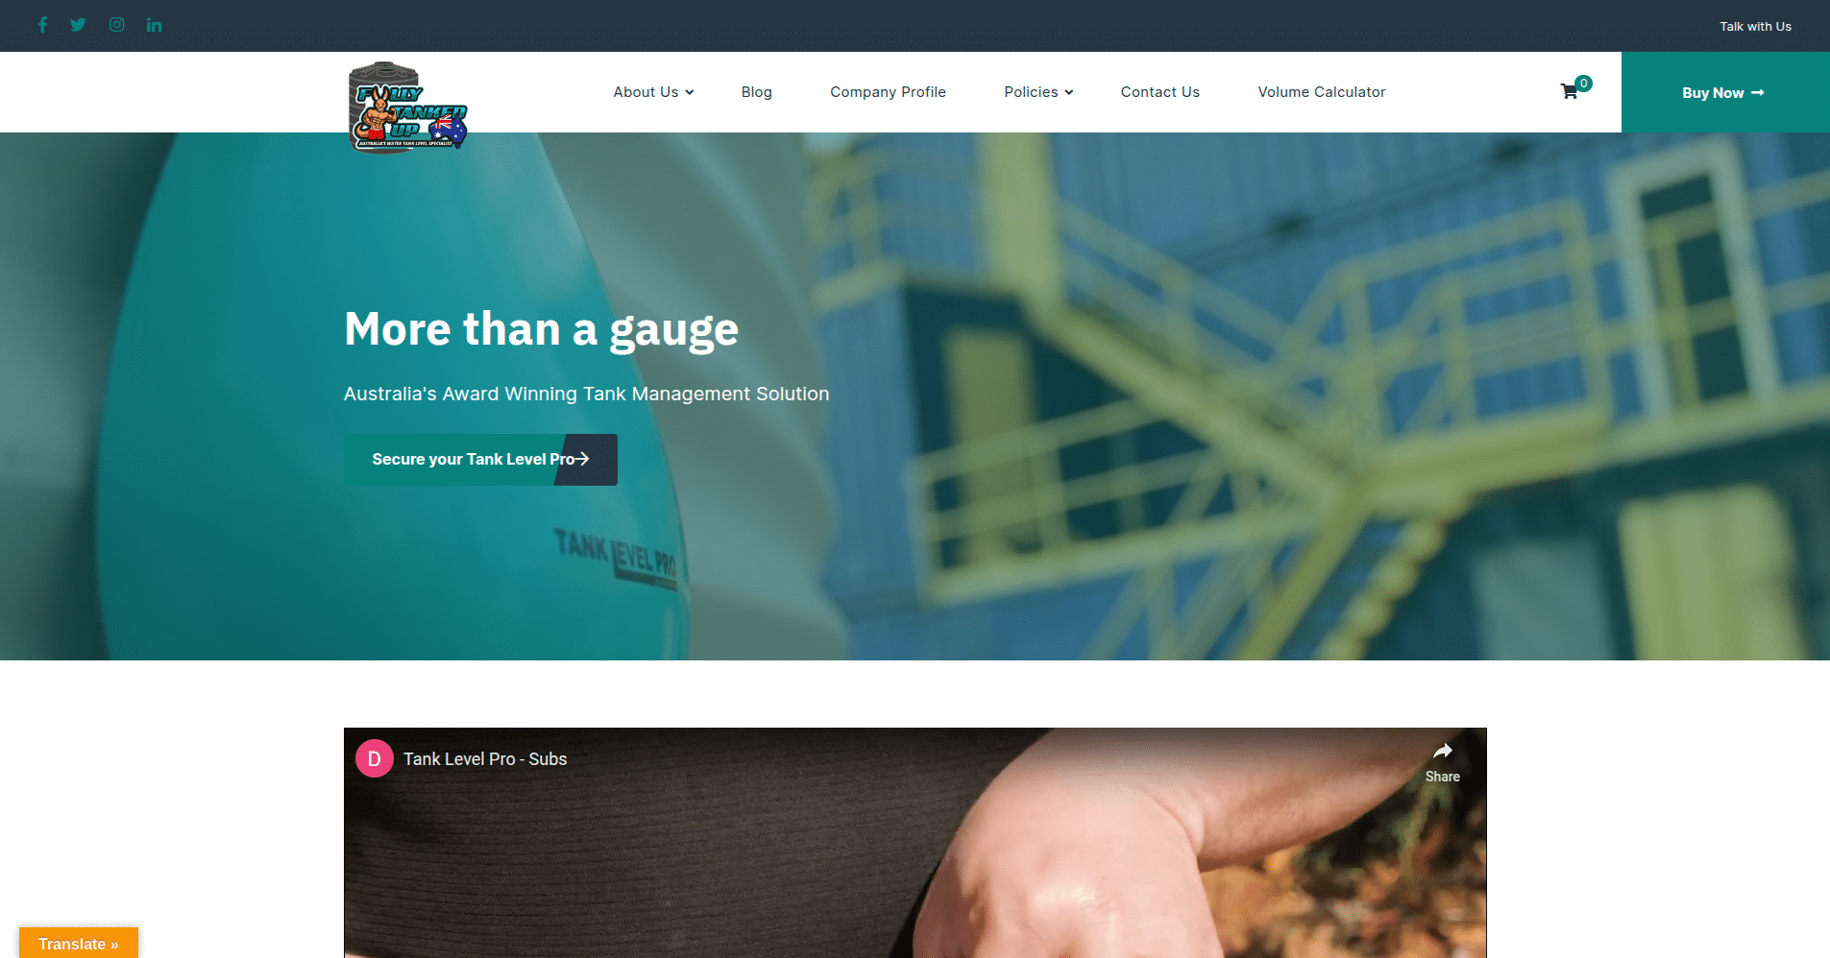
Task: Open the Facebook social icon
Action: click(x=42, y=25)
